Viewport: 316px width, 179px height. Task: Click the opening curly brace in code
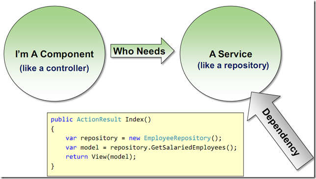(53, 129)
